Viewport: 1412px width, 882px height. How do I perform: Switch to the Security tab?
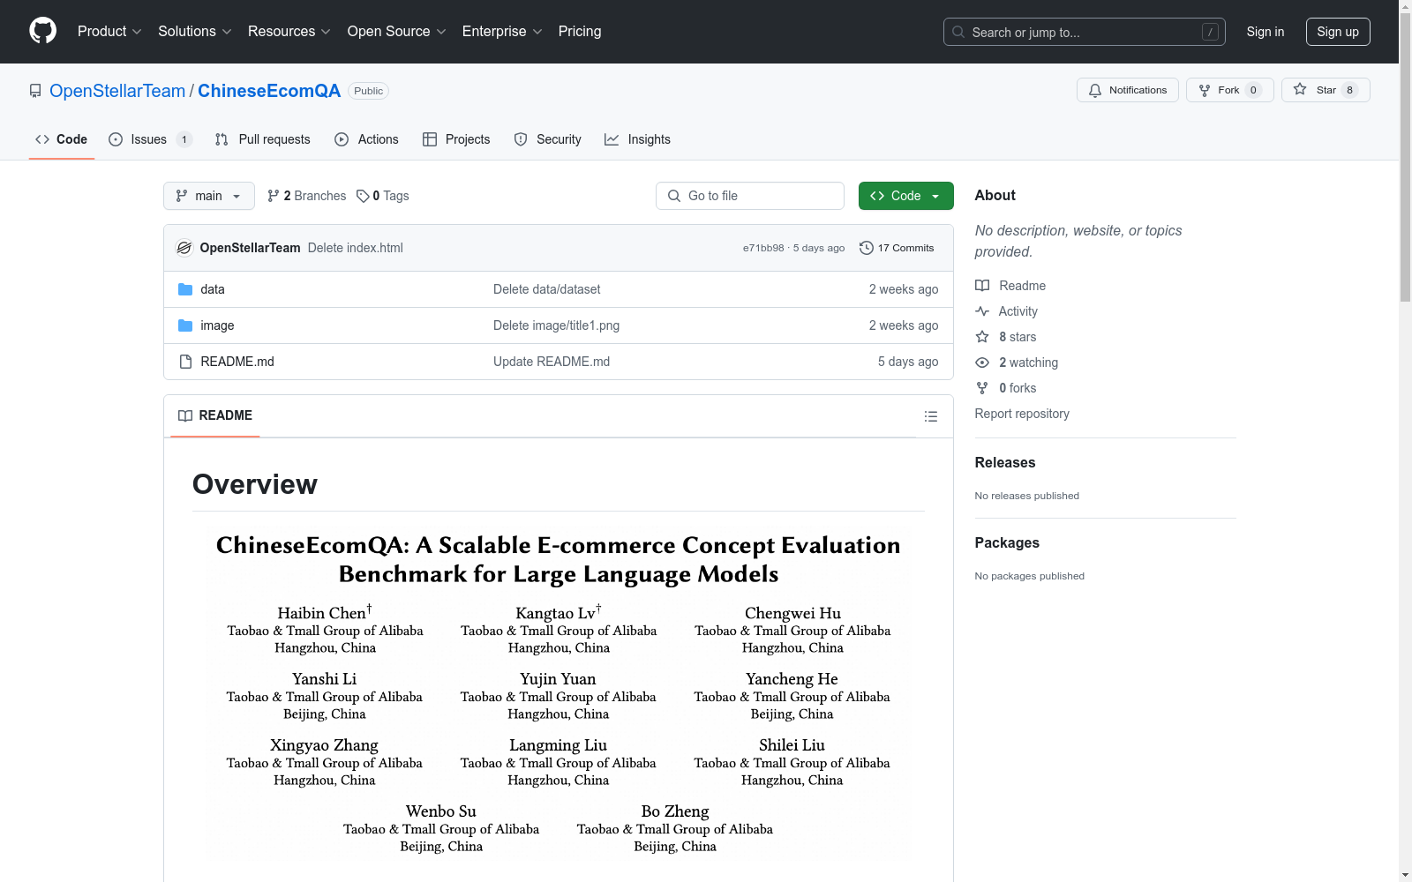point(548,139)
